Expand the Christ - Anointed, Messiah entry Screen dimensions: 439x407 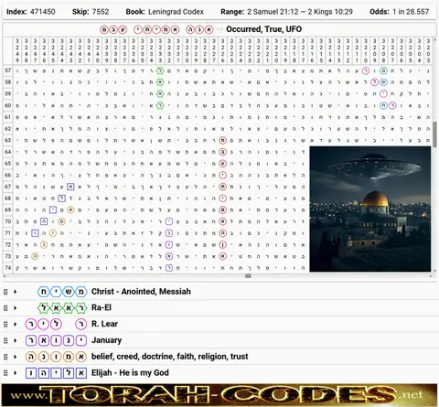(15, 292)
